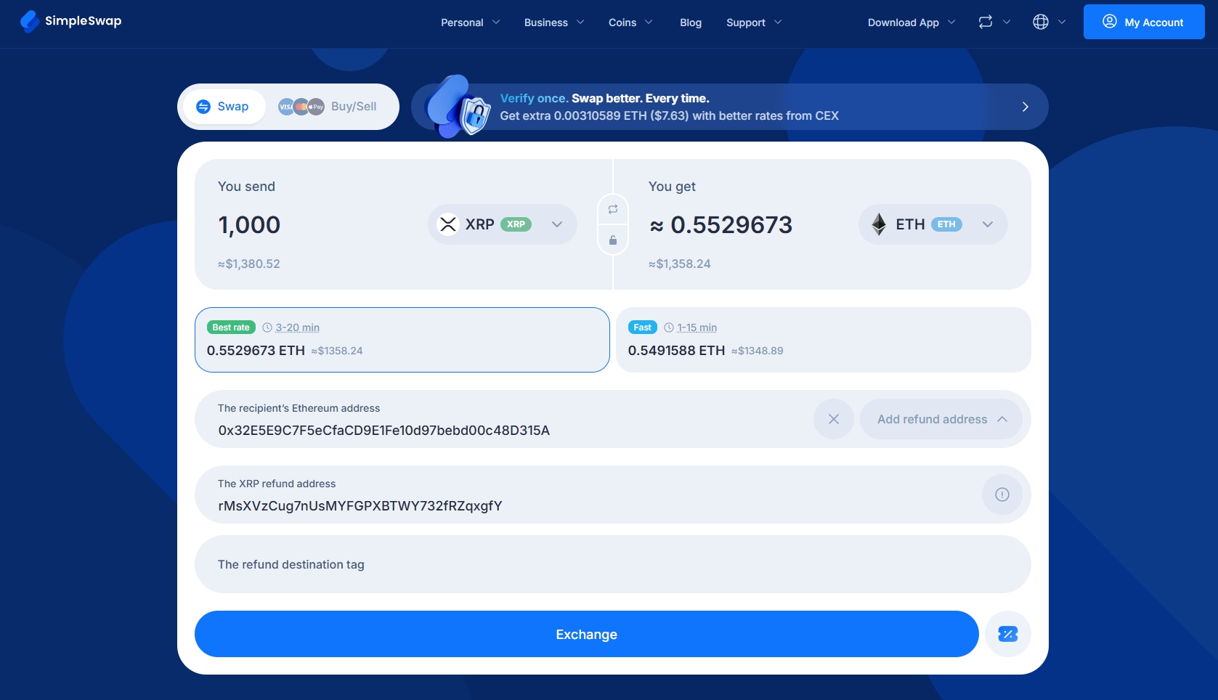1218x700 pixels.
Task: Toggle the fixed rate lock icon
Action: tap(613, 240)
